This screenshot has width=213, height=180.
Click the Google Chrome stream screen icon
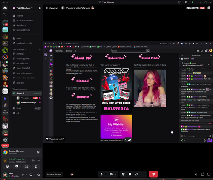coord(38,152)
